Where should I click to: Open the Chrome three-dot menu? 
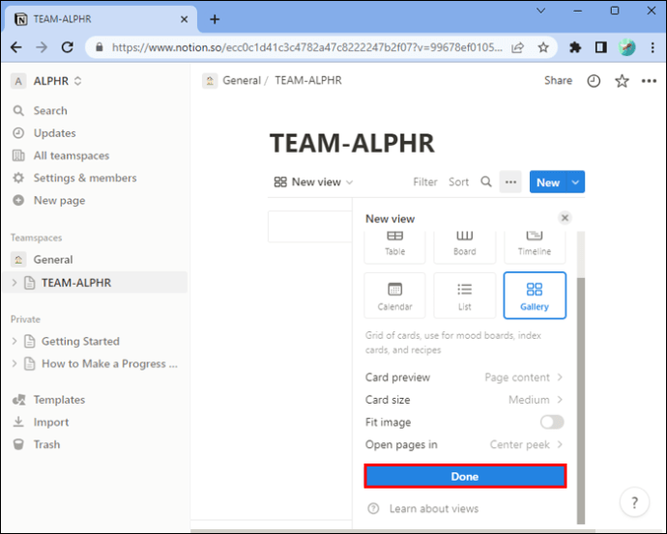[652, 47]
